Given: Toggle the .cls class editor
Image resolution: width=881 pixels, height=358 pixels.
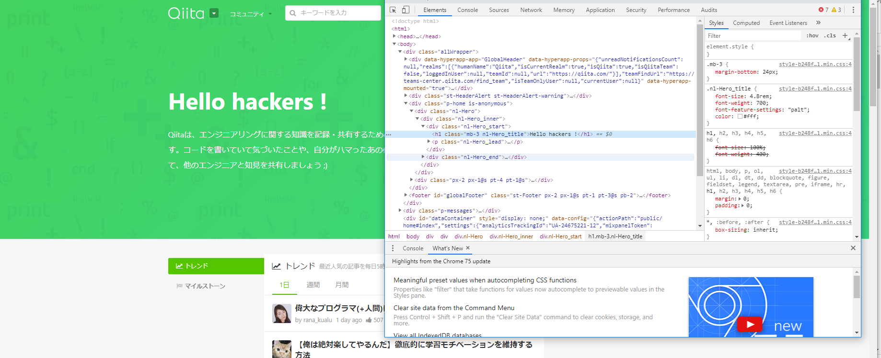Looking at the screenshot, I should pos(830,35).
